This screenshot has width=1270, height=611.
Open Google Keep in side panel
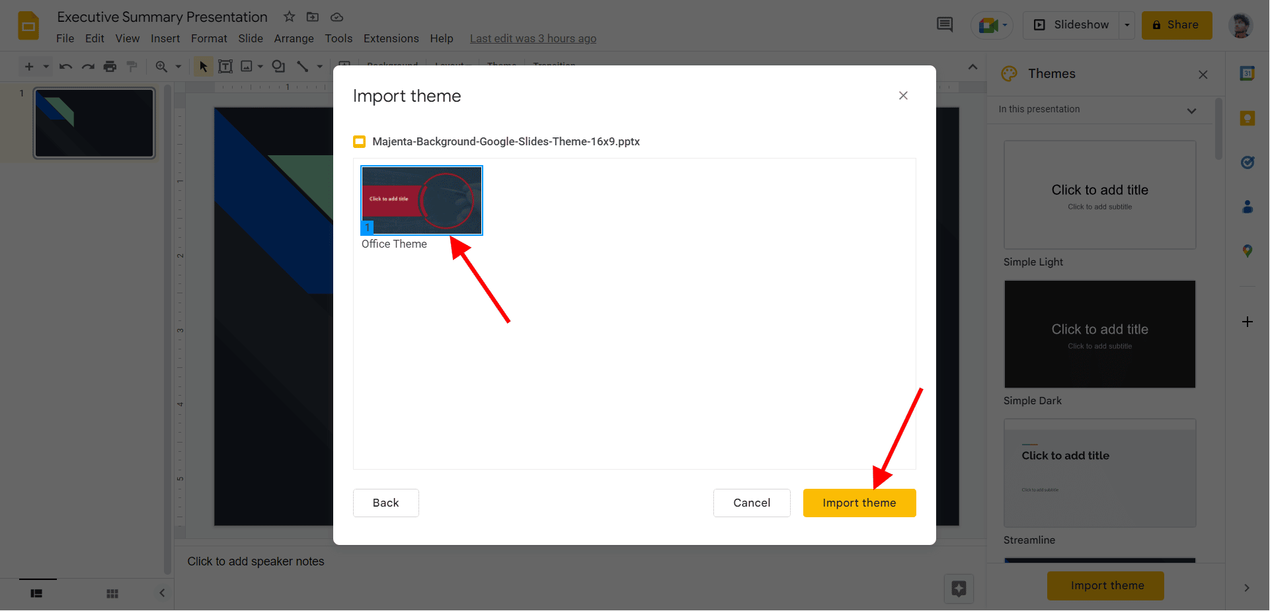click(x=1247, y=118)
